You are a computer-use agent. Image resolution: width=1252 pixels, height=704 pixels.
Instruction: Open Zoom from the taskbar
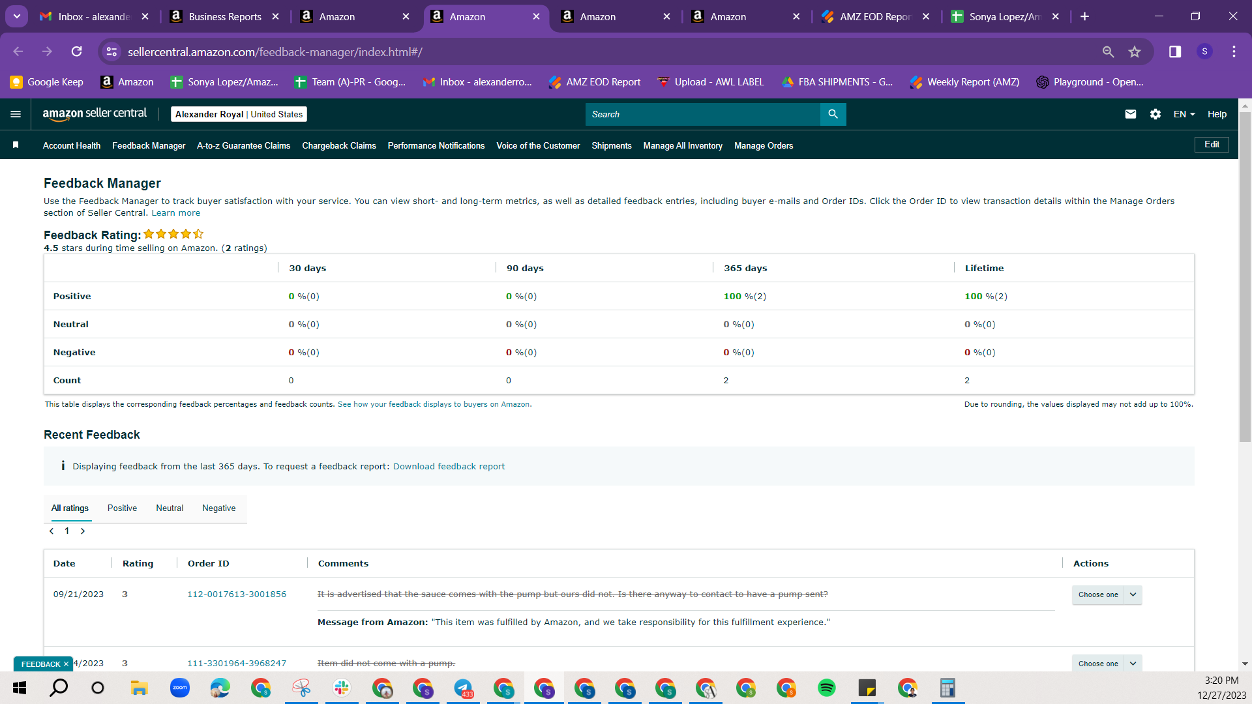(x=179, y=688)
